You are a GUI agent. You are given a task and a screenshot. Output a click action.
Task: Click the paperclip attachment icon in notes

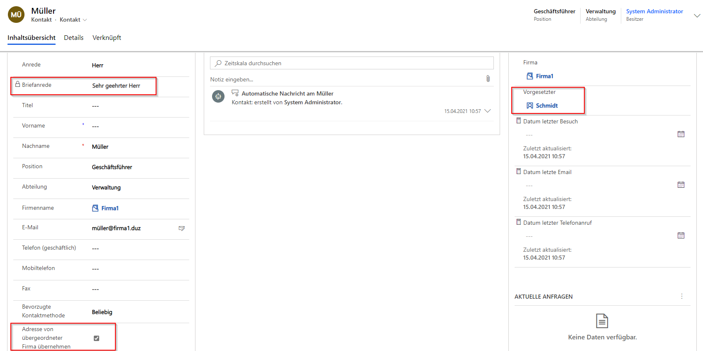pyautogui.click(x=488, y=79)
